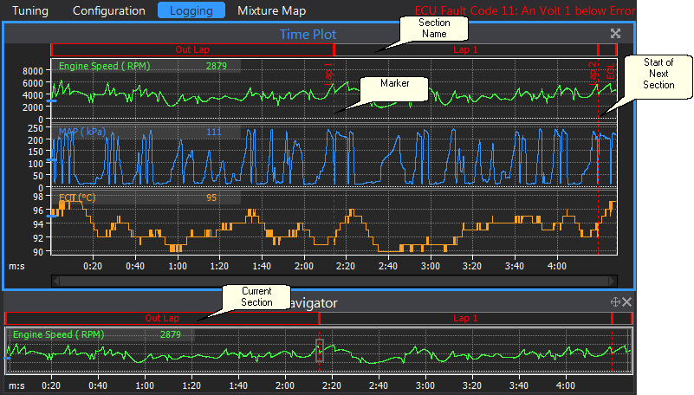
Task: Select the Lap 1 section in Navigator
Action: click(465, 319)
